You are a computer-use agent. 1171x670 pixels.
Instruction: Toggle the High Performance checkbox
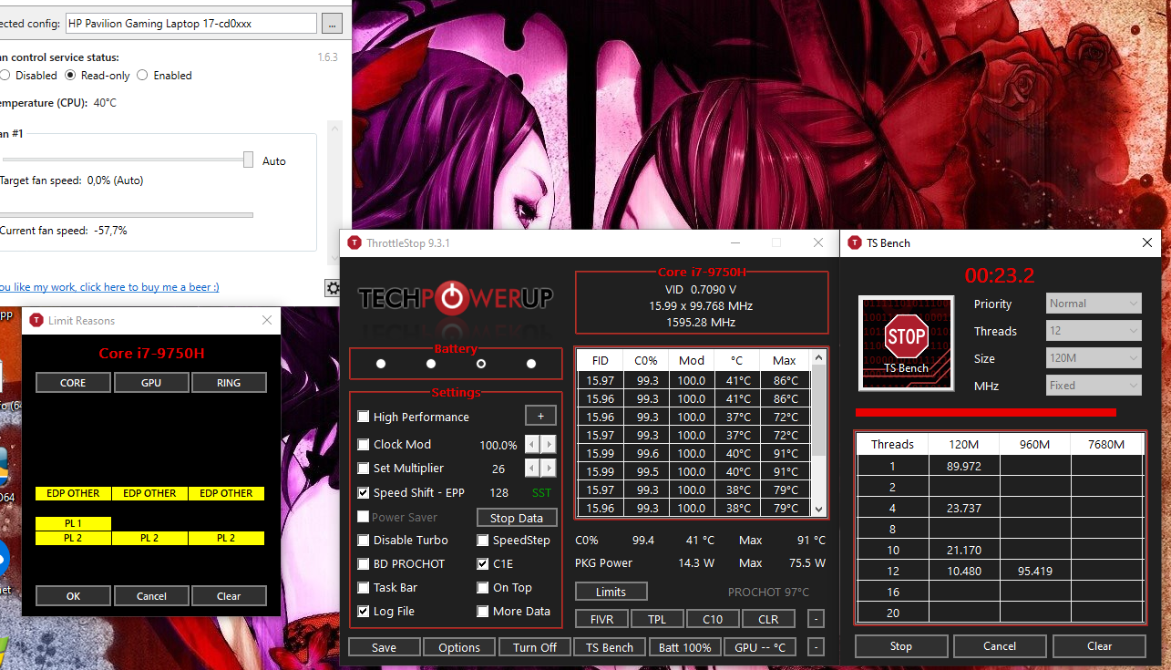(x=364, y=417)
